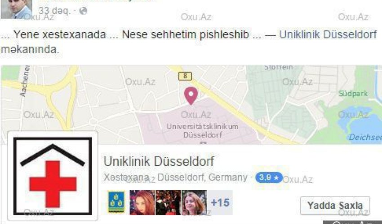The image size is (382, 224).
Task: Click the Universitätsklinikum Düsseldorf map label
Action: [203, 131]
